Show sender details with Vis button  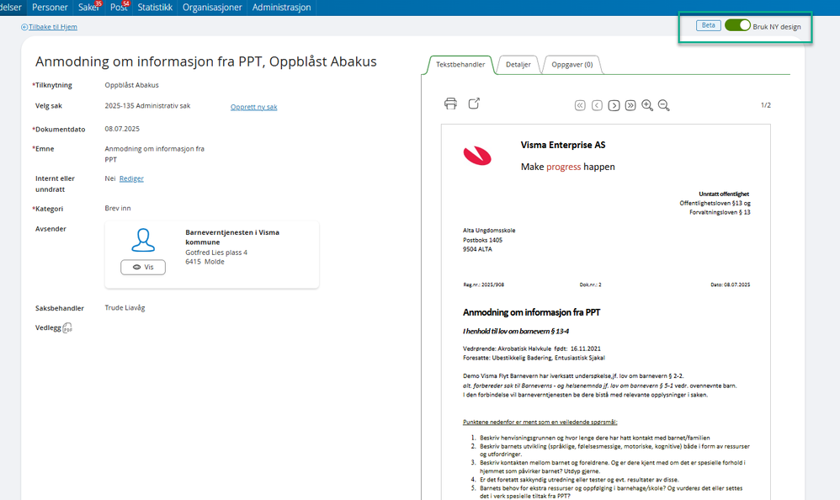pos(143,267)
